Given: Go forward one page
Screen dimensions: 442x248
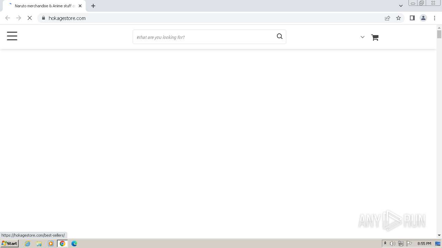Looking at the screenshot, I should pos(19,18).
